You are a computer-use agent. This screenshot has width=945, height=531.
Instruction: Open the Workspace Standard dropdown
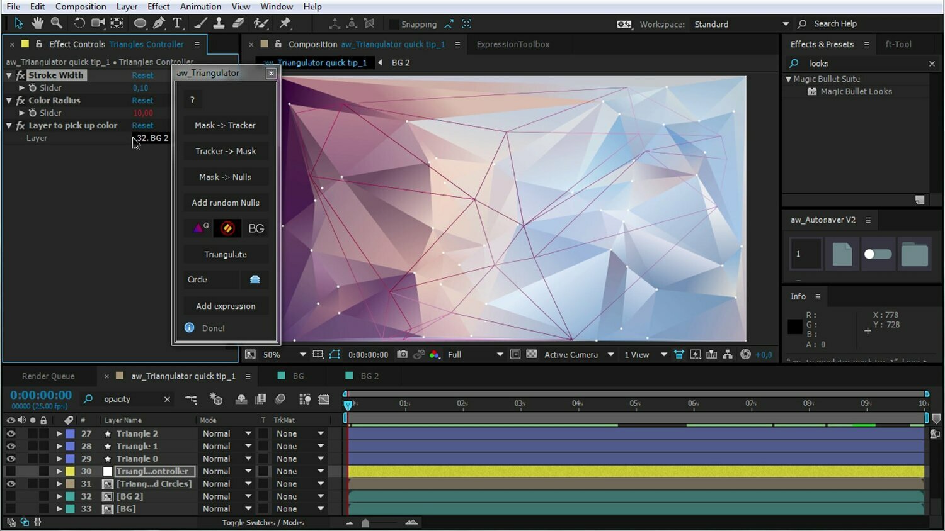click(742, 24)
